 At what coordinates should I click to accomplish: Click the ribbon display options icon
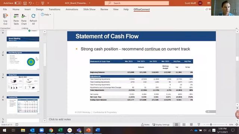pyautogui.click(x=209, y=3)
